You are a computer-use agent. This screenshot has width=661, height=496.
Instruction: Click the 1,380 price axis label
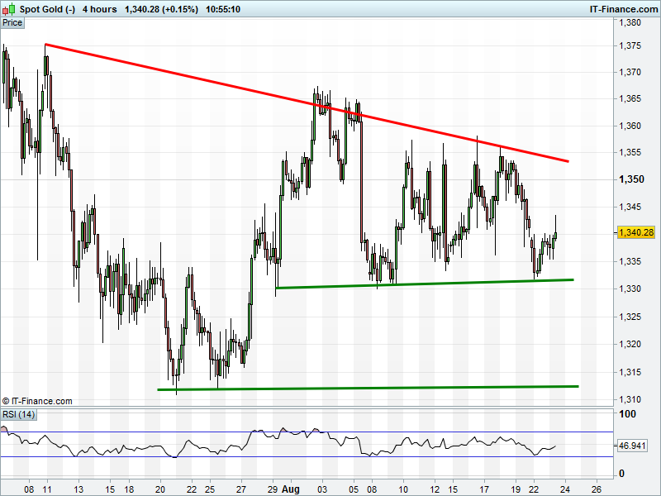[x=630, y=23]
